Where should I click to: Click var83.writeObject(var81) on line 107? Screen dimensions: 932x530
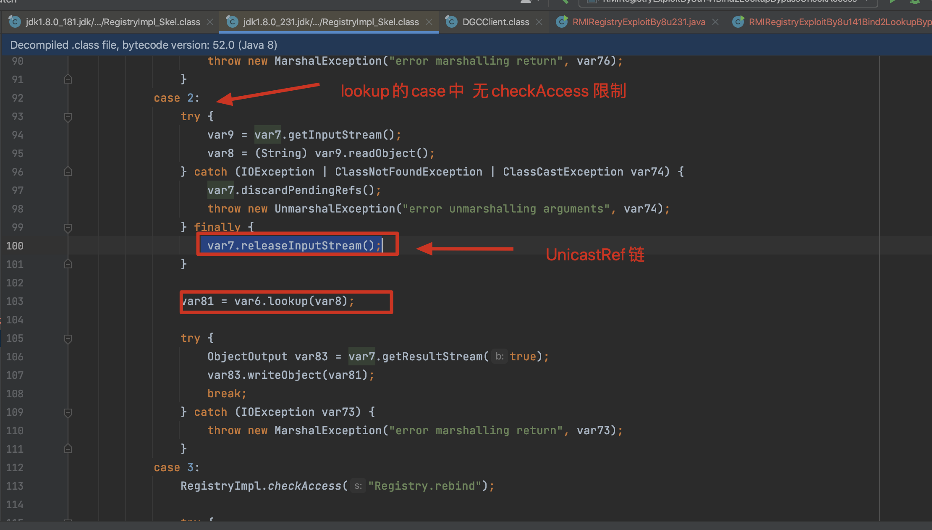(288, 375)
